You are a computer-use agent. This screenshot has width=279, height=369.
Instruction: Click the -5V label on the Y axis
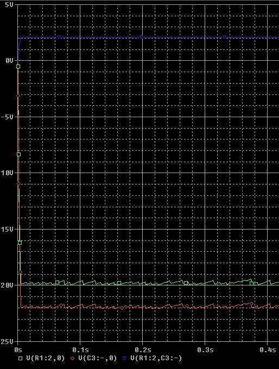click(x=7, y=117)
